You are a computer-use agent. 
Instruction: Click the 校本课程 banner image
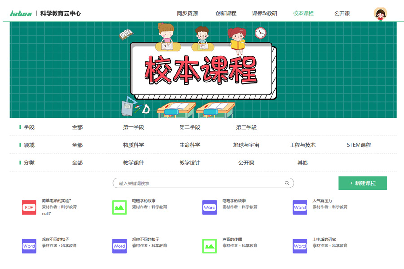(x=203, y=69)
